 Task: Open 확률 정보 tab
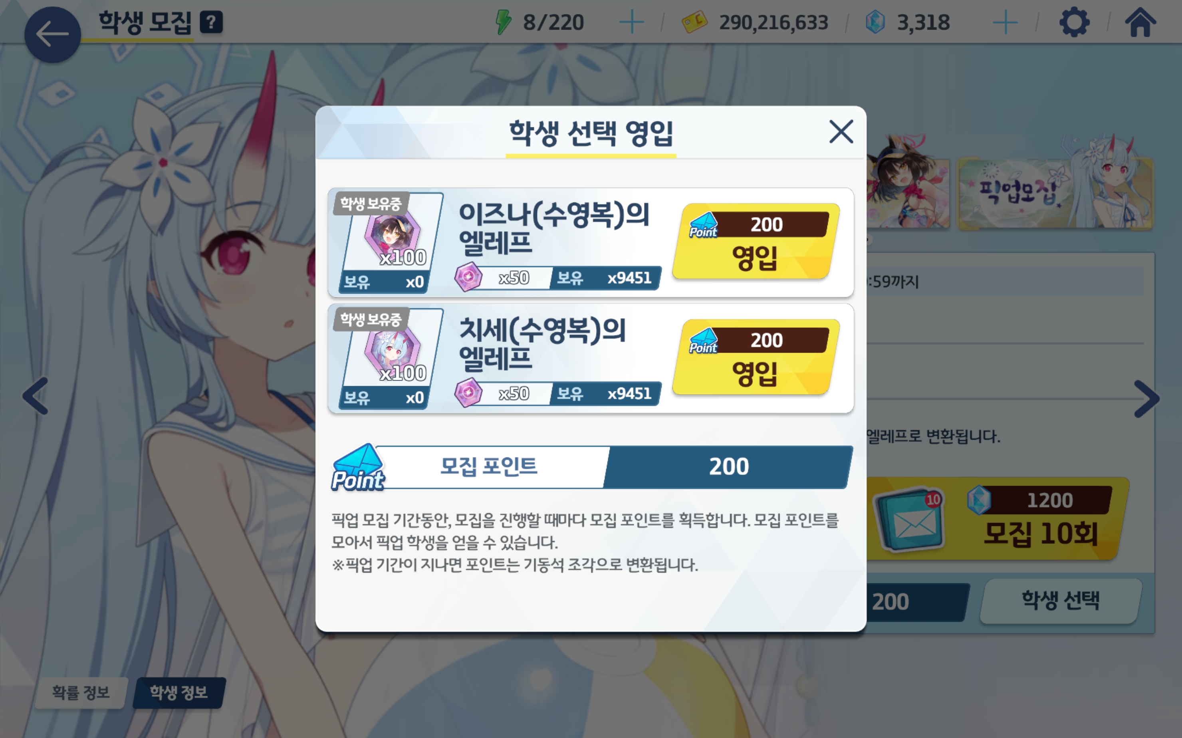(x=81, y=692)
